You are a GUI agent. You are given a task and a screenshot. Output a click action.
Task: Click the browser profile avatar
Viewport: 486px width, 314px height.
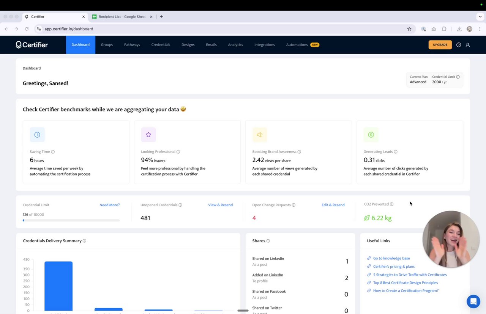click(x=469, y=29)
